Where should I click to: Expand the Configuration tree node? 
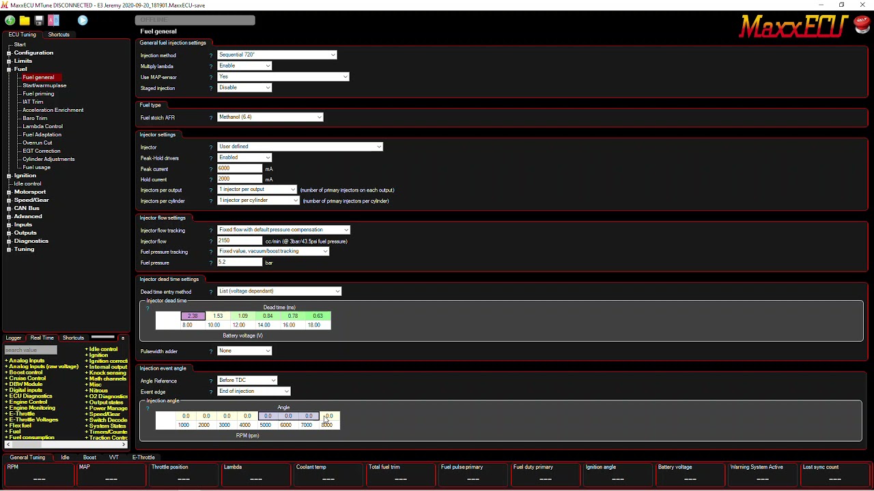pyautogui.click(x=9, y=53)
